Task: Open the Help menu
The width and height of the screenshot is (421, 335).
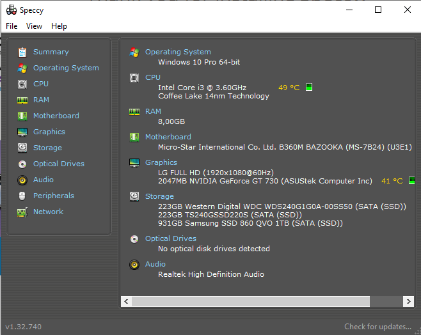Action: click(x=59, y=26)
